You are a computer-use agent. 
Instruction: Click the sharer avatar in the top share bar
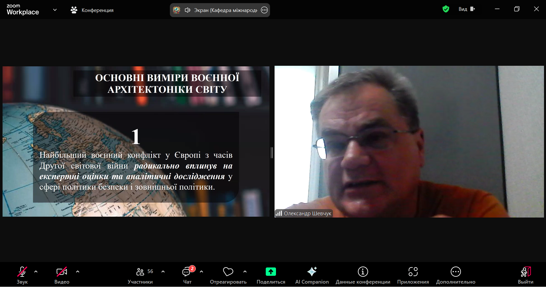coord(176,10)
